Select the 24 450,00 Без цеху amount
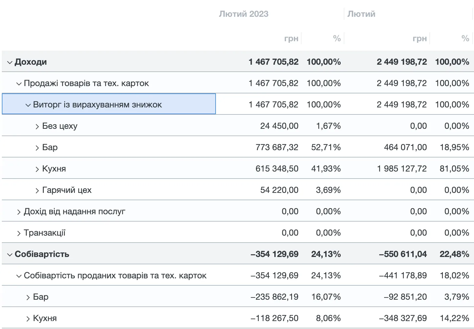Screen dimensions: 474x329 point(279,126)
